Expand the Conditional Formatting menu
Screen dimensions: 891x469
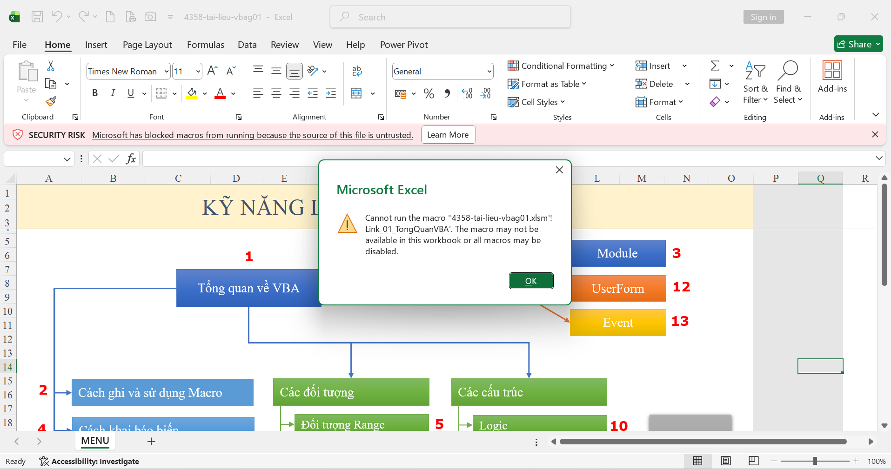click(561, 66)
